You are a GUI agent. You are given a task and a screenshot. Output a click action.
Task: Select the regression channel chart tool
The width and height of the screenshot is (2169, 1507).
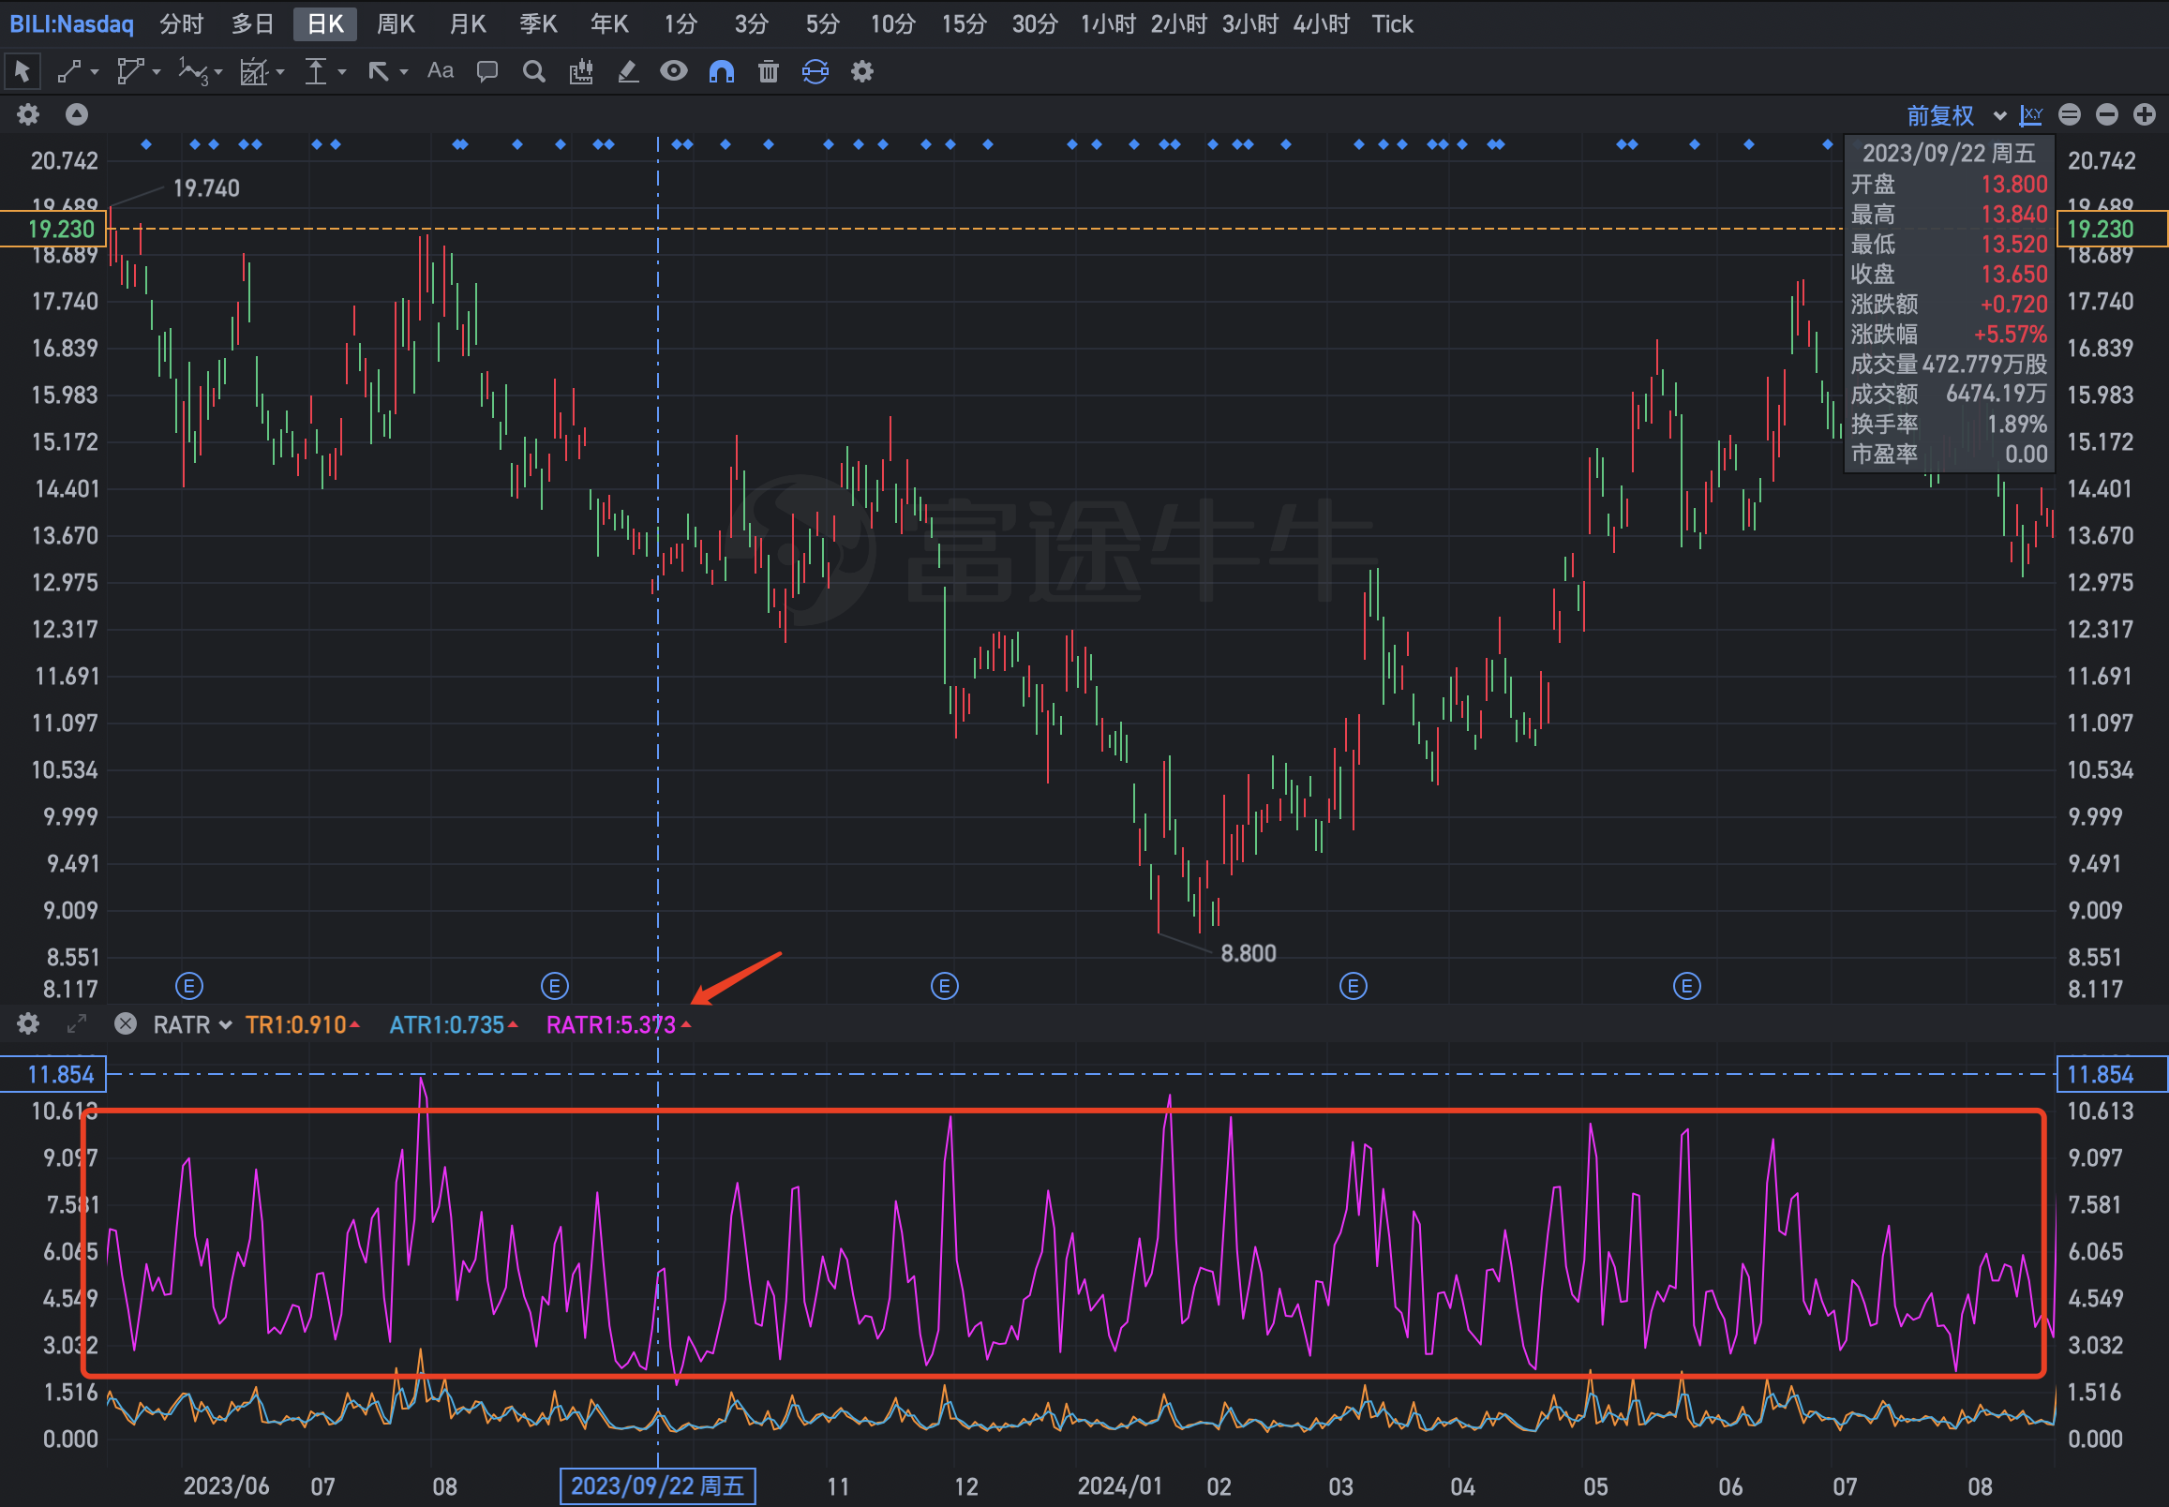[254, 71]
